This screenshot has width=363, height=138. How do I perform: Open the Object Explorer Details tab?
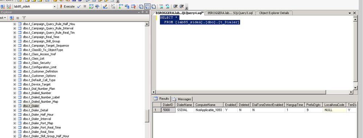pos(274,13)
